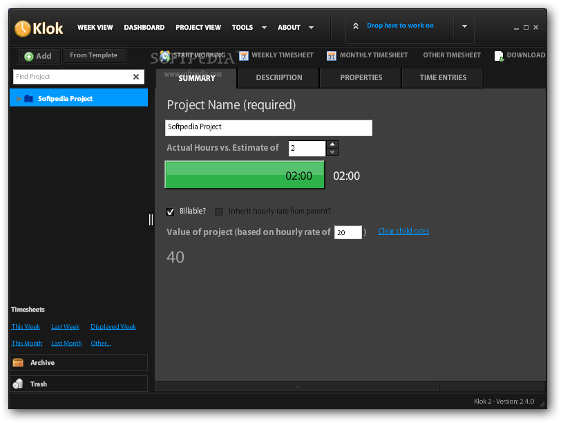Screen dimensions: 561x423
Task: Click the green plus Add icon
Action: pos(28,56)
